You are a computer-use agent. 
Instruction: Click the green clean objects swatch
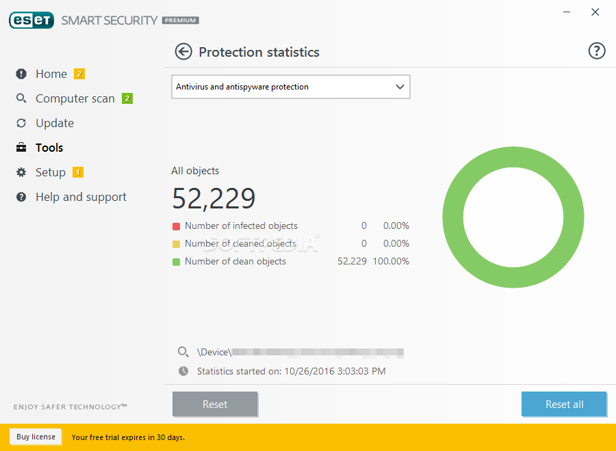(176, 262)
